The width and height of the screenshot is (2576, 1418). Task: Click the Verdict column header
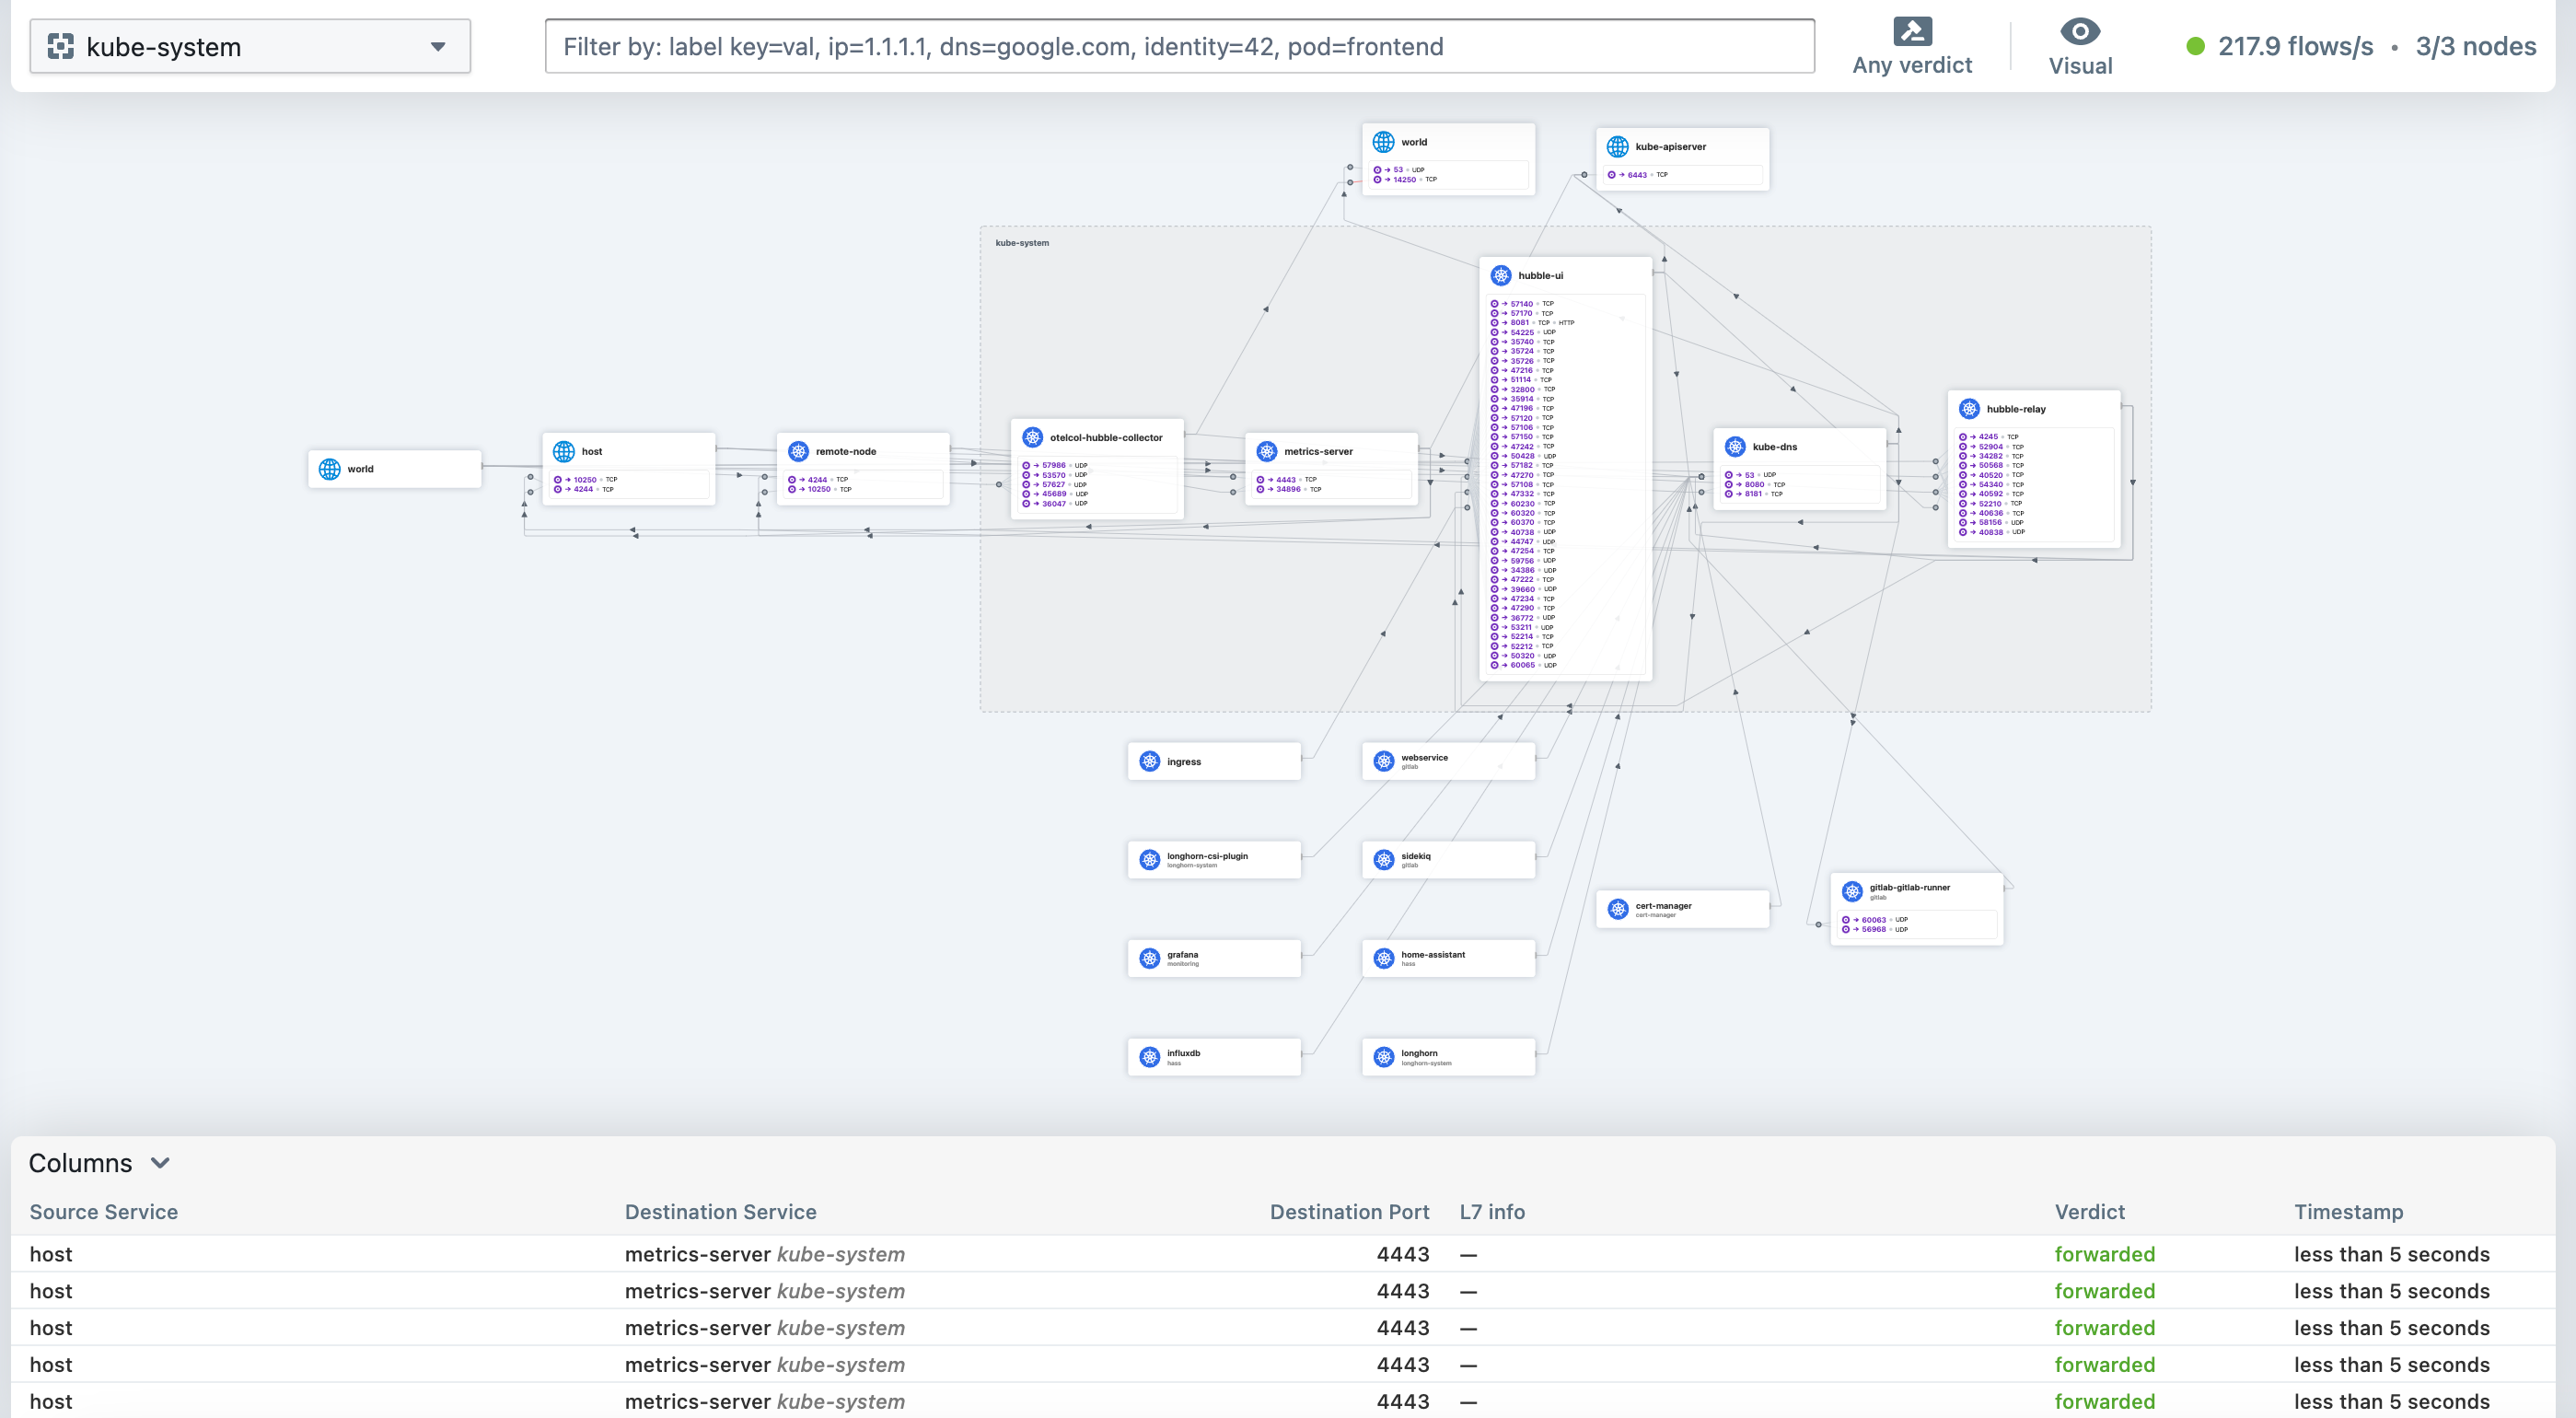click(2089, 1211)
